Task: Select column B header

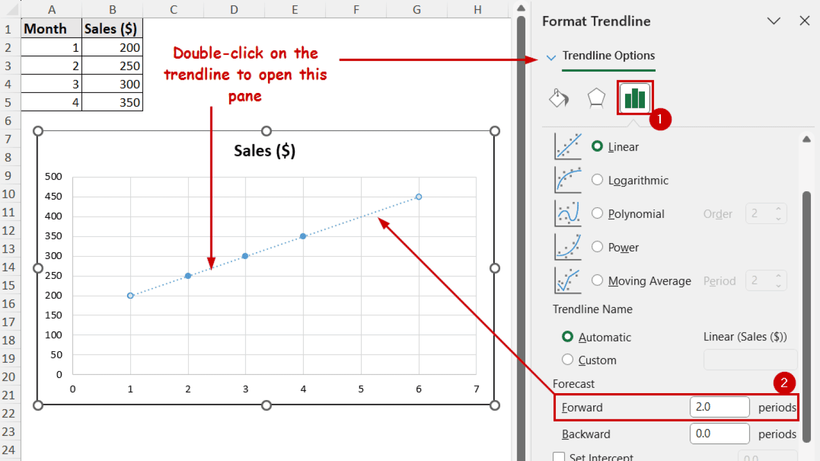Action: click(x=112, y=9)
